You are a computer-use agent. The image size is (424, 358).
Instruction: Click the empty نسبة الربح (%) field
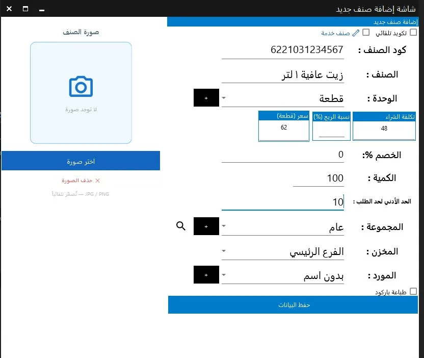(331, 130)
